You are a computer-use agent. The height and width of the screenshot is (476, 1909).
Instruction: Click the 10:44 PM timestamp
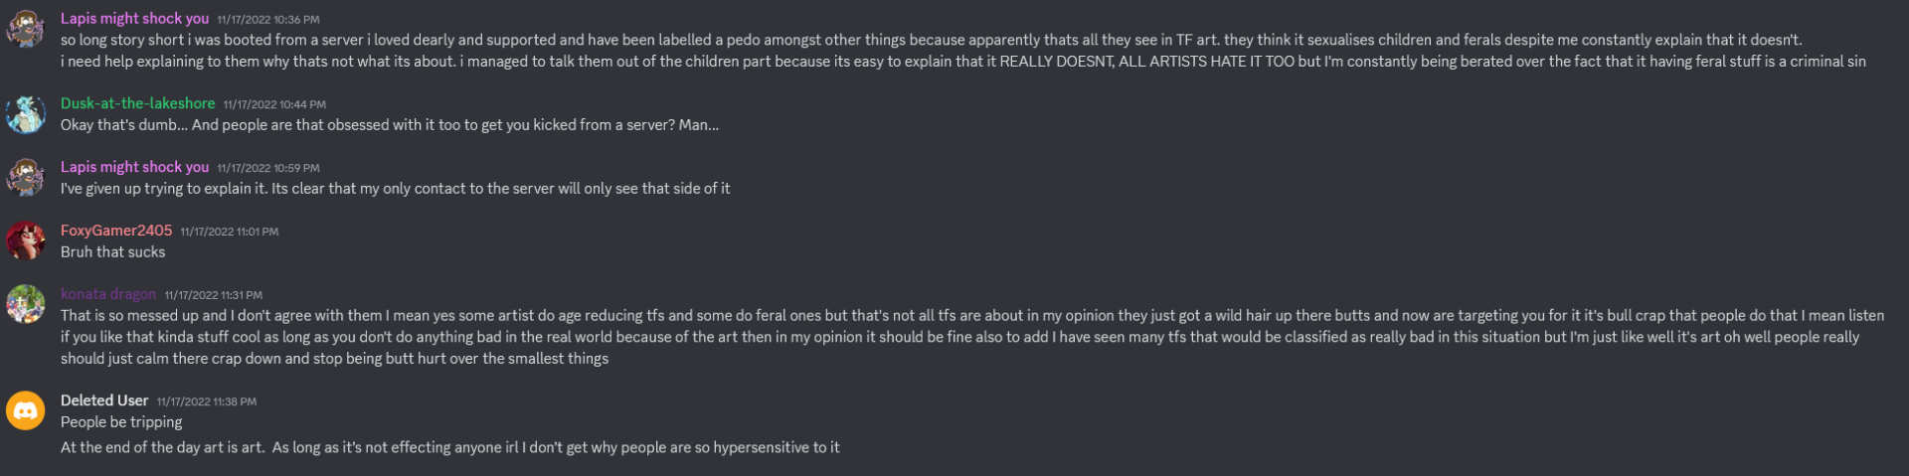click(274, 104)
